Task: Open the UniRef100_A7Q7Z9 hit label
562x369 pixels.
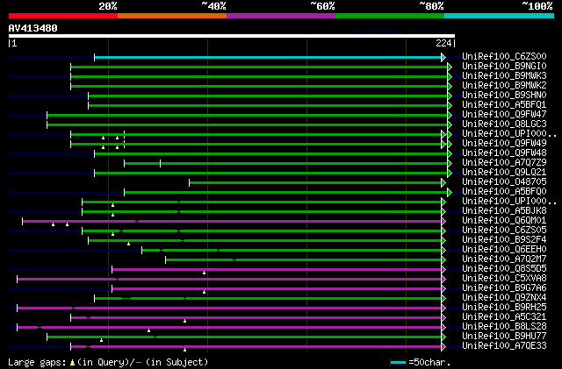Action: coord(504,162)
